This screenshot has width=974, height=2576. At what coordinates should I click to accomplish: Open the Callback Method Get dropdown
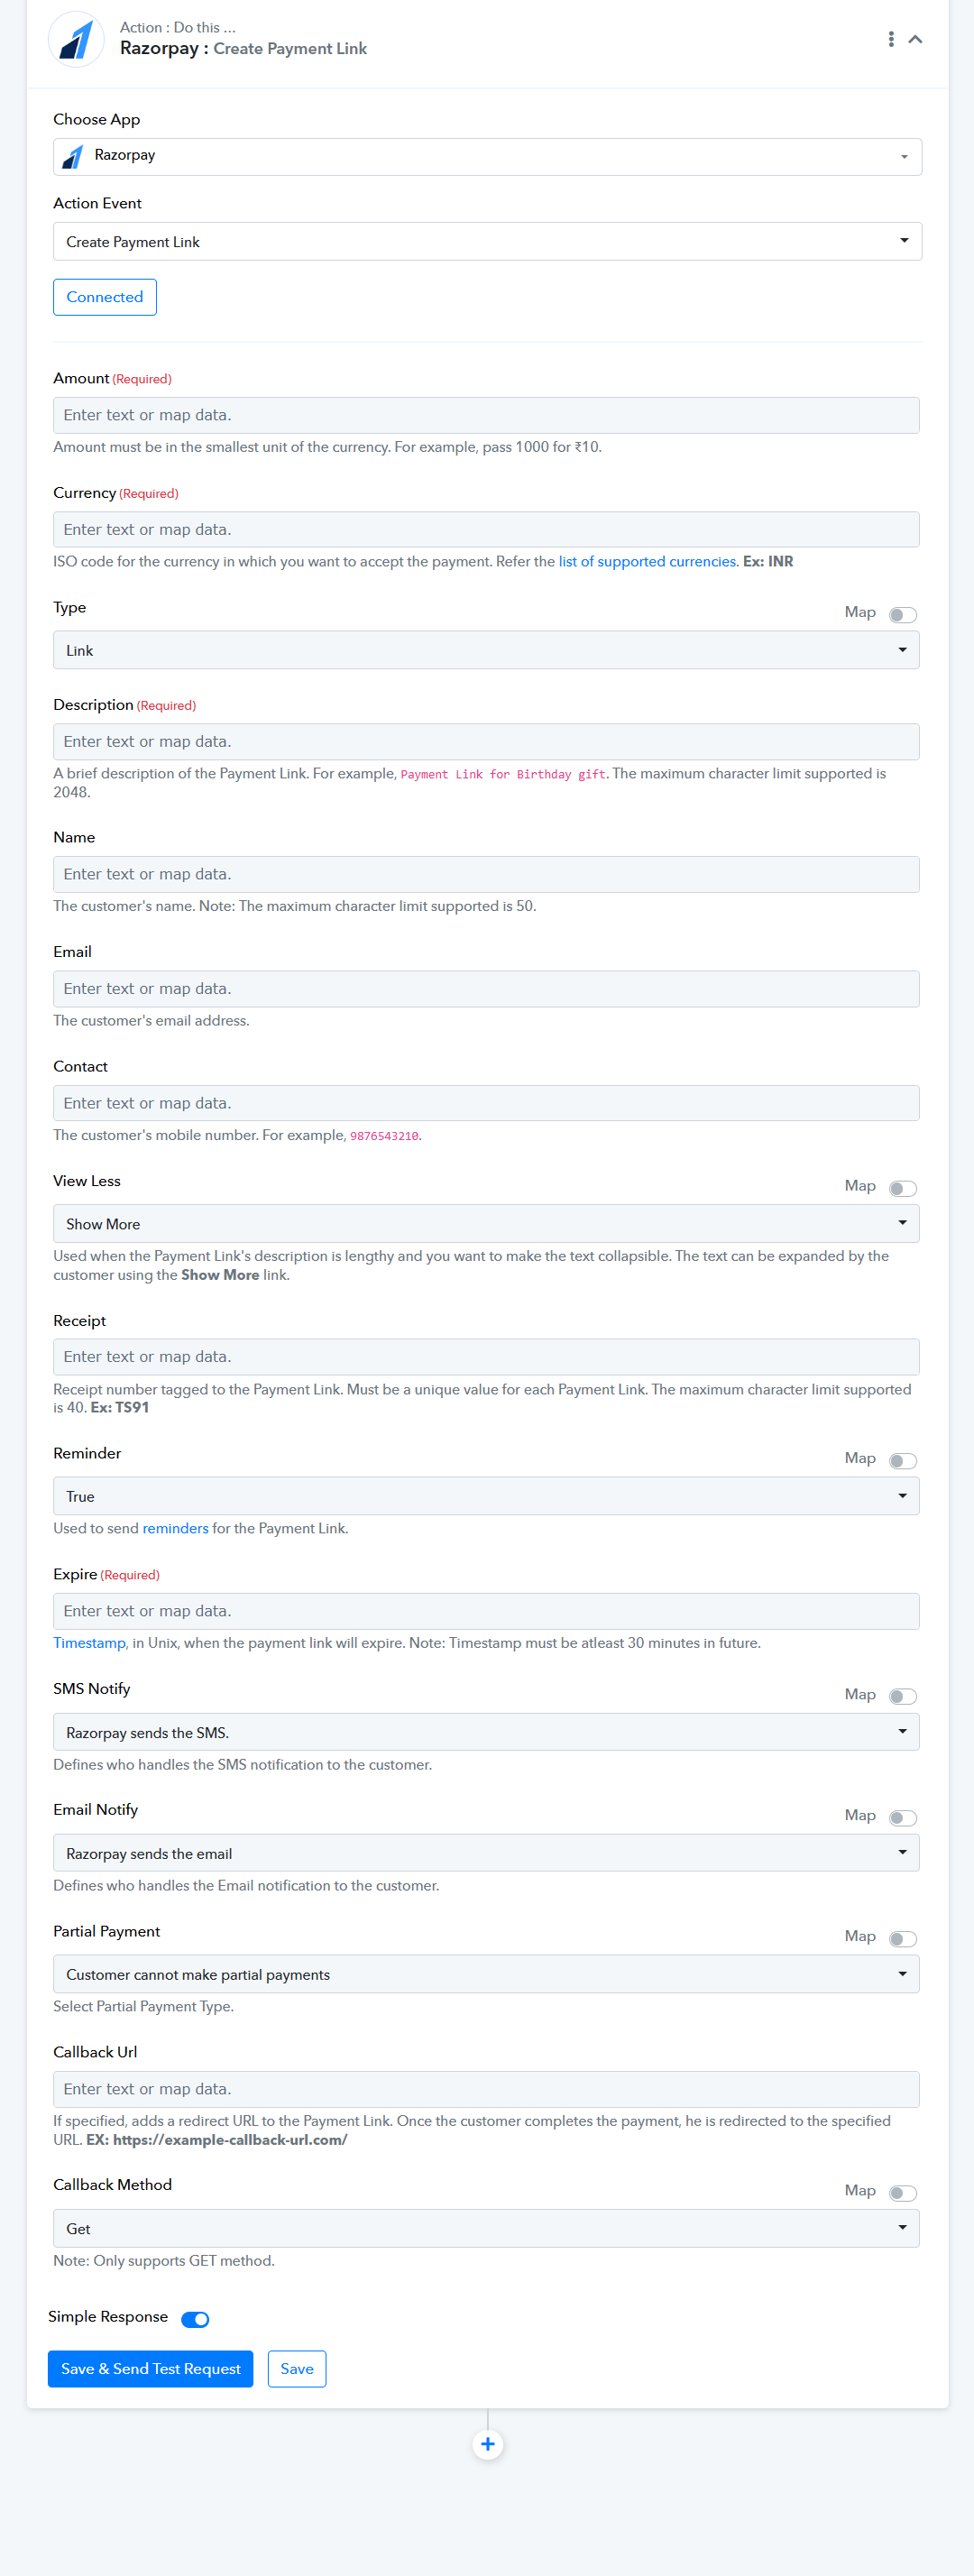click(x=486, y=2228)
